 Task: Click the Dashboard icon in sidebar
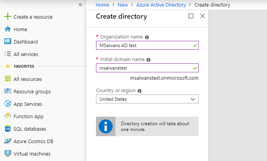coord(8,41)
